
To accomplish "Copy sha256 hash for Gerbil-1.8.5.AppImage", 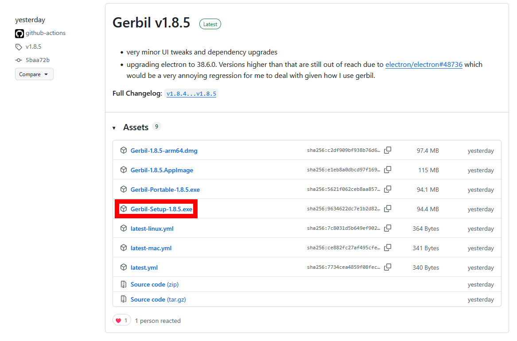I will [x=388, y=170].
